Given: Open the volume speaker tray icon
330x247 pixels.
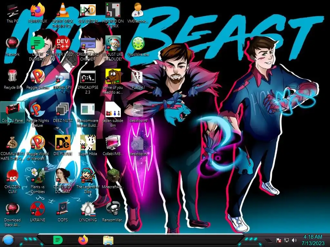Looking at the screenshot, I should pos(294,240).
